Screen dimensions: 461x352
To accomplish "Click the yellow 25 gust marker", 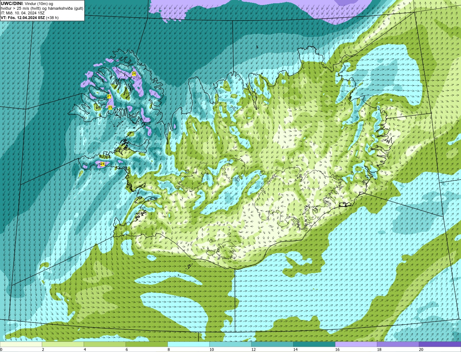I will point(110,107).
